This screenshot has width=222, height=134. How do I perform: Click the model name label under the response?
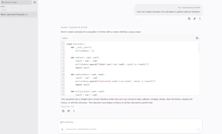[65, 107]
